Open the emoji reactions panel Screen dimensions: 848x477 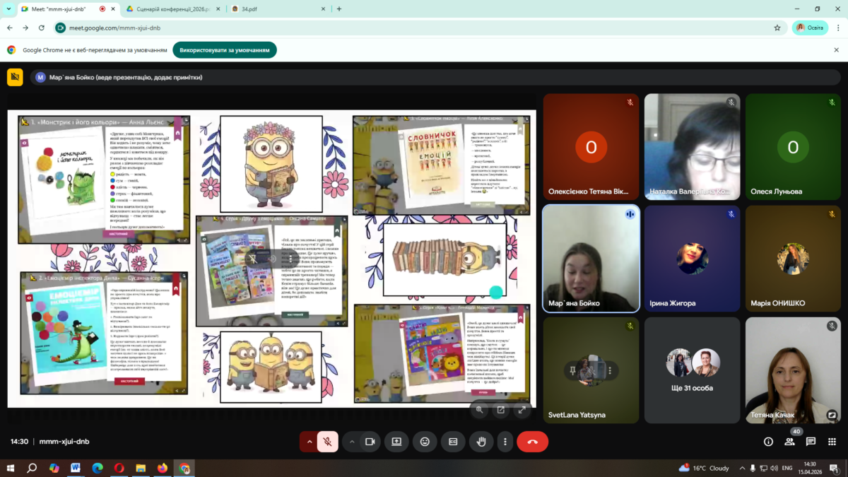pos(425,442)
